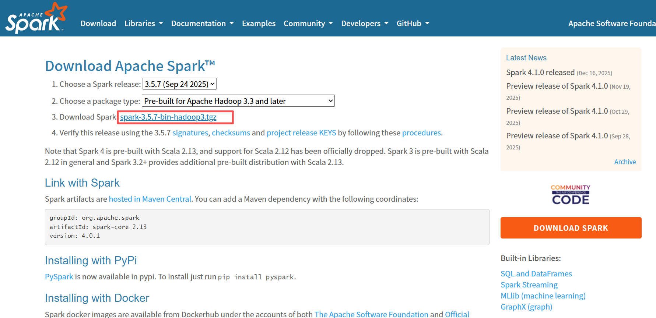Viewport: 656px width, 318px height.
Task: Open the procedures link
Action: point(421,133)
